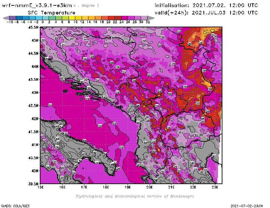This screenshot has width=270, height=208.
Task: Click the purple legend swatch between -10 and -8
Action: [13, 18]
